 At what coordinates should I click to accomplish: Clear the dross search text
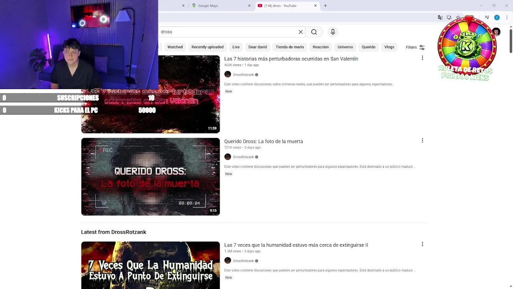tap(301, 32)
